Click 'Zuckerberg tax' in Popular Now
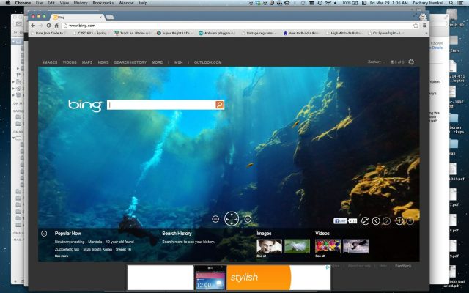Image resolution: width=469 pixels, height=293 pixels. [x=67, y=249]
